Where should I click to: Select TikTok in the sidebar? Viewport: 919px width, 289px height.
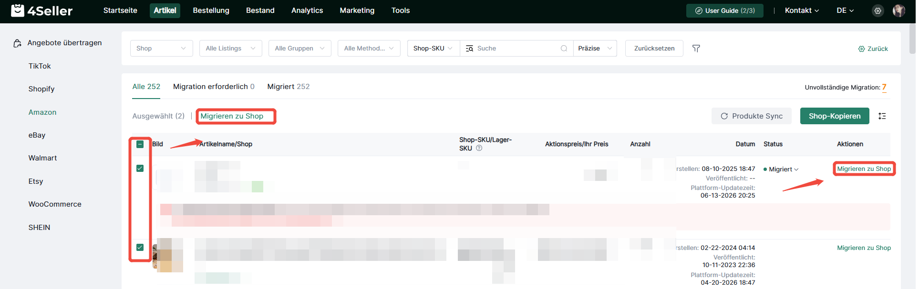(40, 66)
